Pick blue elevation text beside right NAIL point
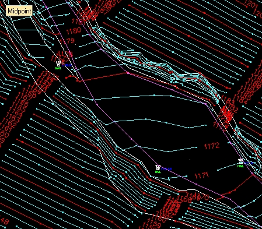Image resolution: width=262 pixels, height=229 pixels. (249, 163)
